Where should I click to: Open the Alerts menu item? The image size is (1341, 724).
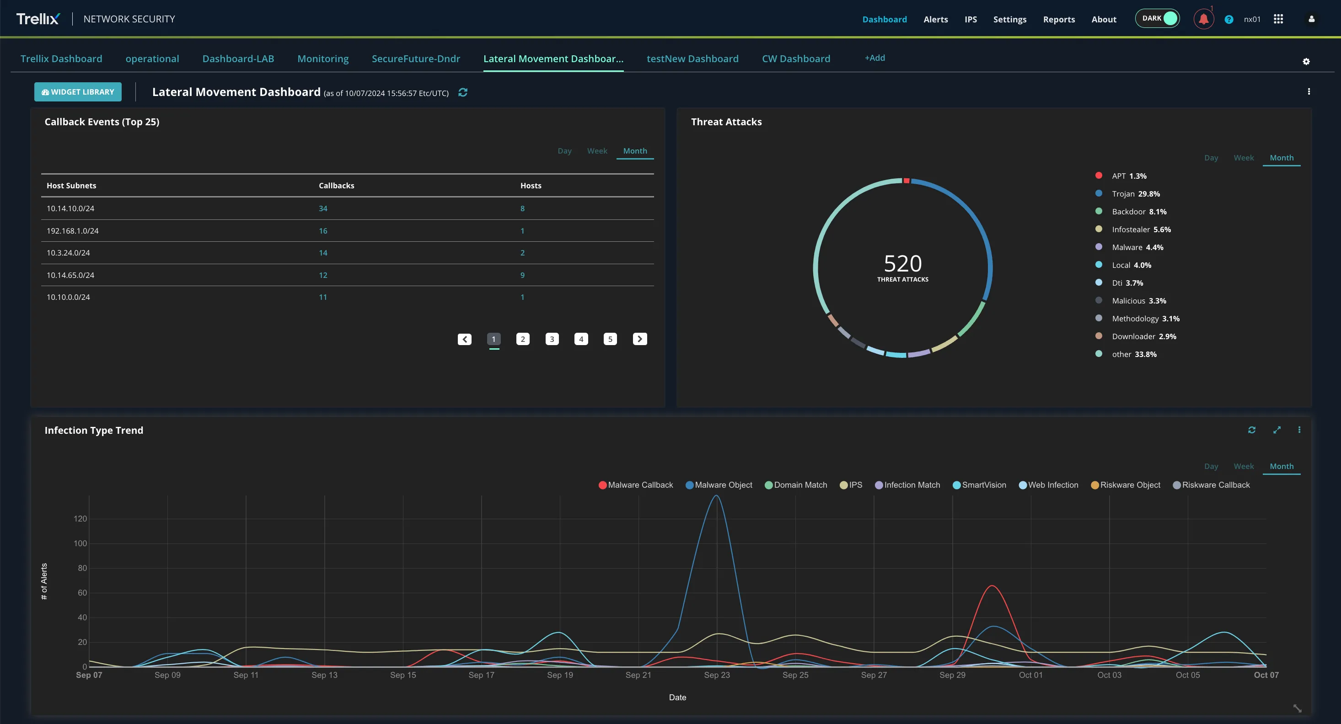[935, 19]
